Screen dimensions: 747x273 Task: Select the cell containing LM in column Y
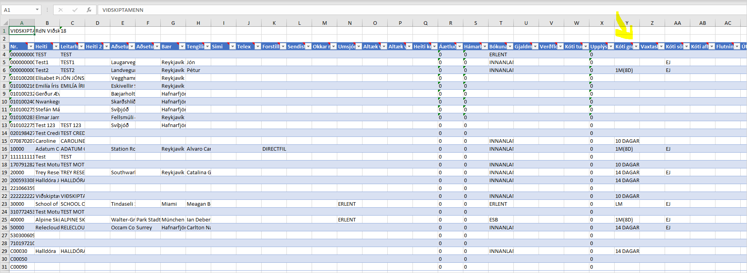pos(626,204)
